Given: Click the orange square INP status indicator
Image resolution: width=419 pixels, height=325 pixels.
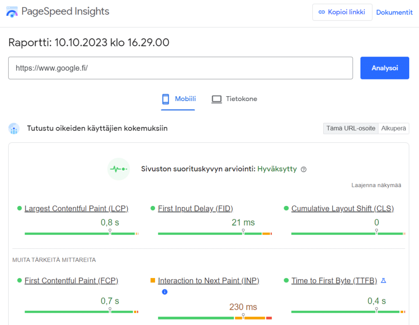Looking at the screenshot, I should click(x=153, y=280).
